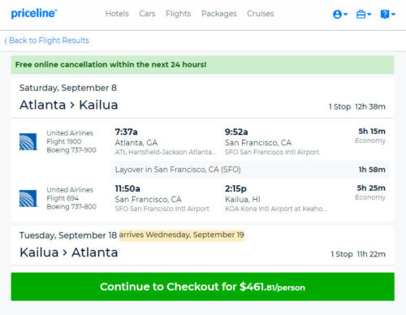
Task: Open the user account profile icon
Action: pos(337,14)
